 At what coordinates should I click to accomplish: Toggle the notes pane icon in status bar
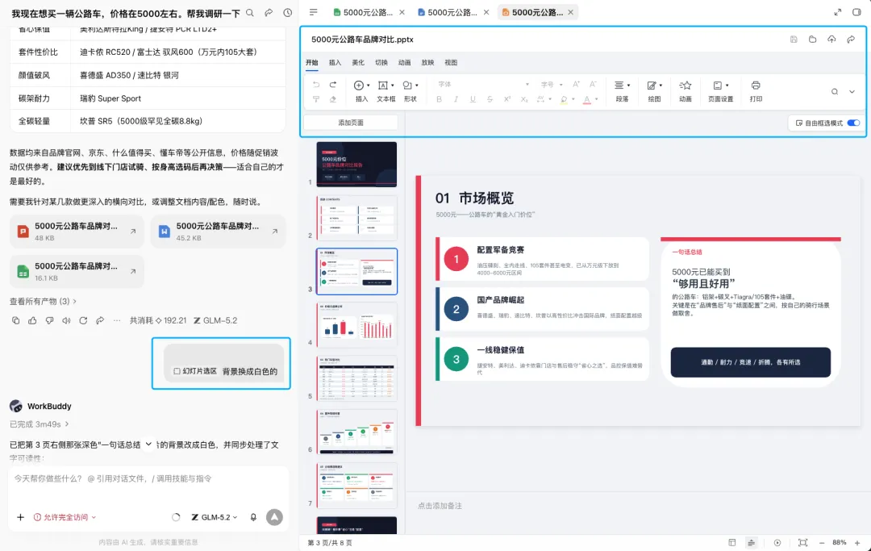pos(751,543)
